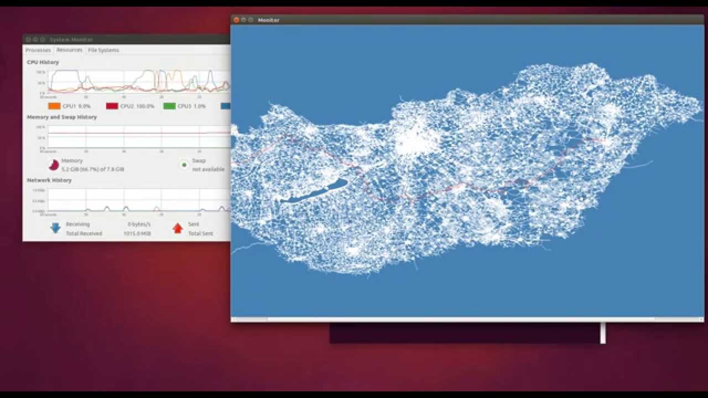Click the 'not available' swap text

coord(209,169)
